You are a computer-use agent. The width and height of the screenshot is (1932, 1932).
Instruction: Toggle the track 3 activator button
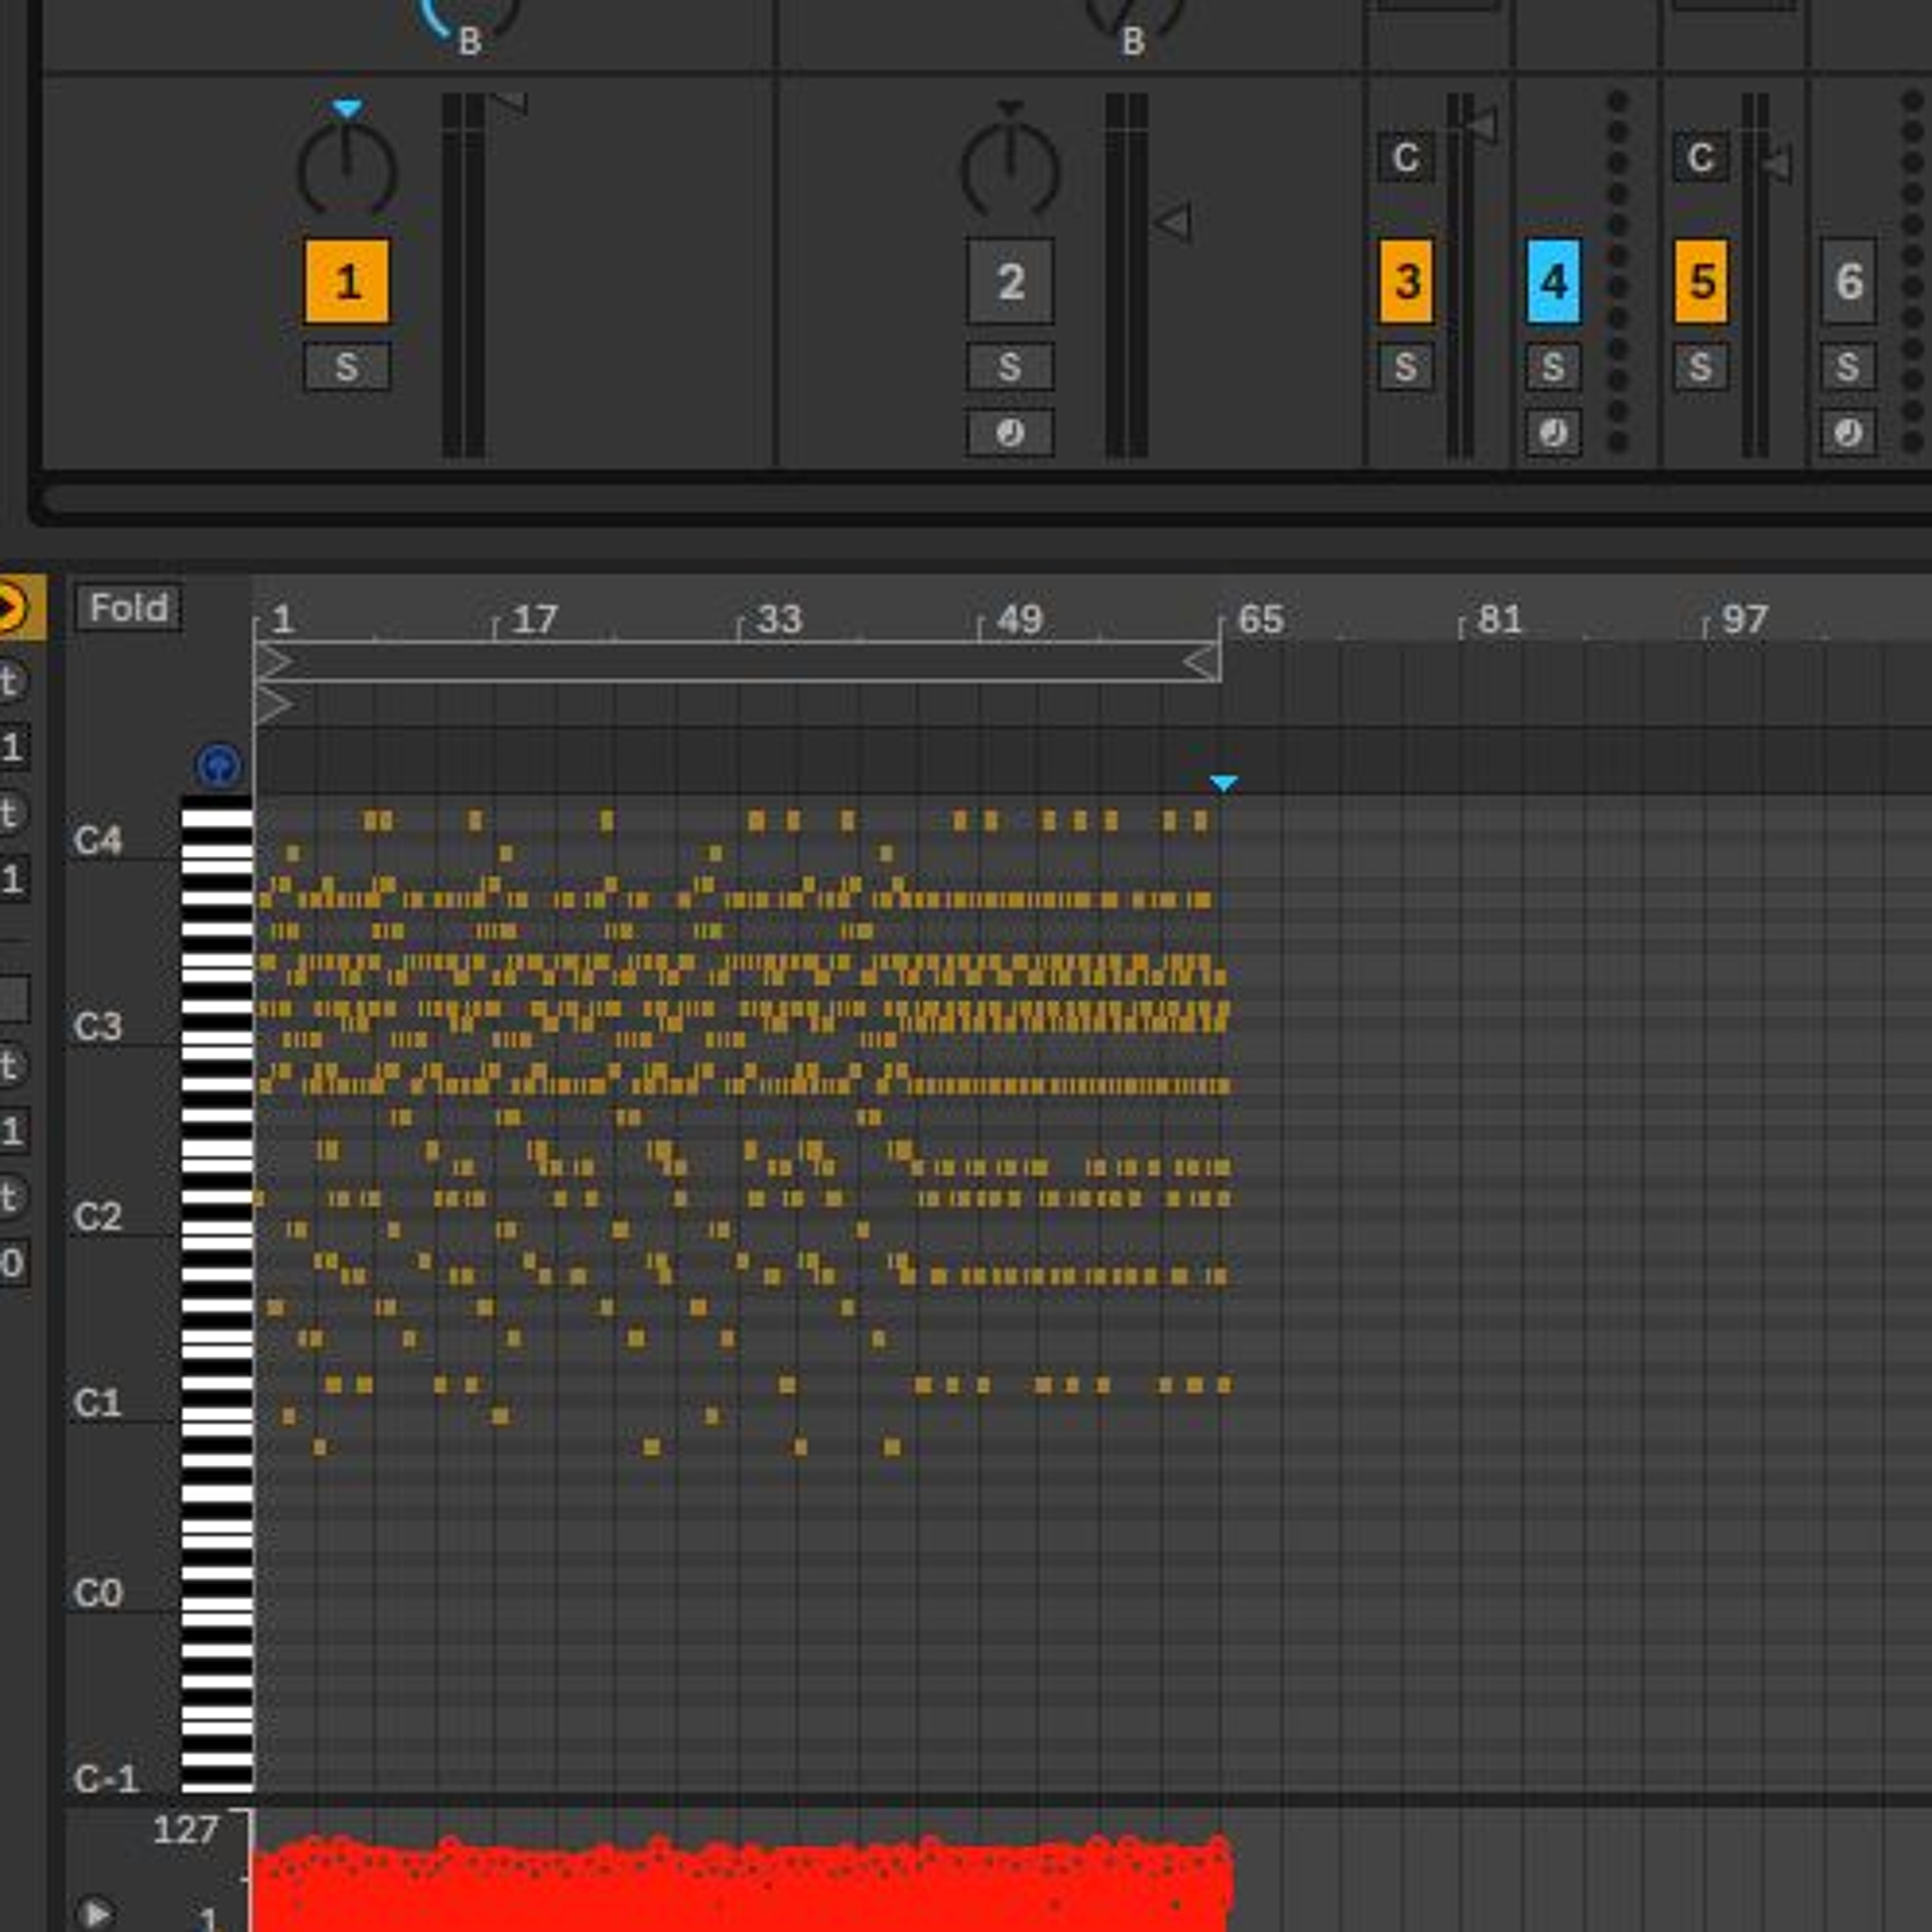pyautogui.click(x=1405, y=281)
